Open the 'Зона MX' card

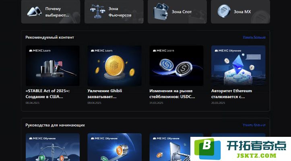point(240,12)
